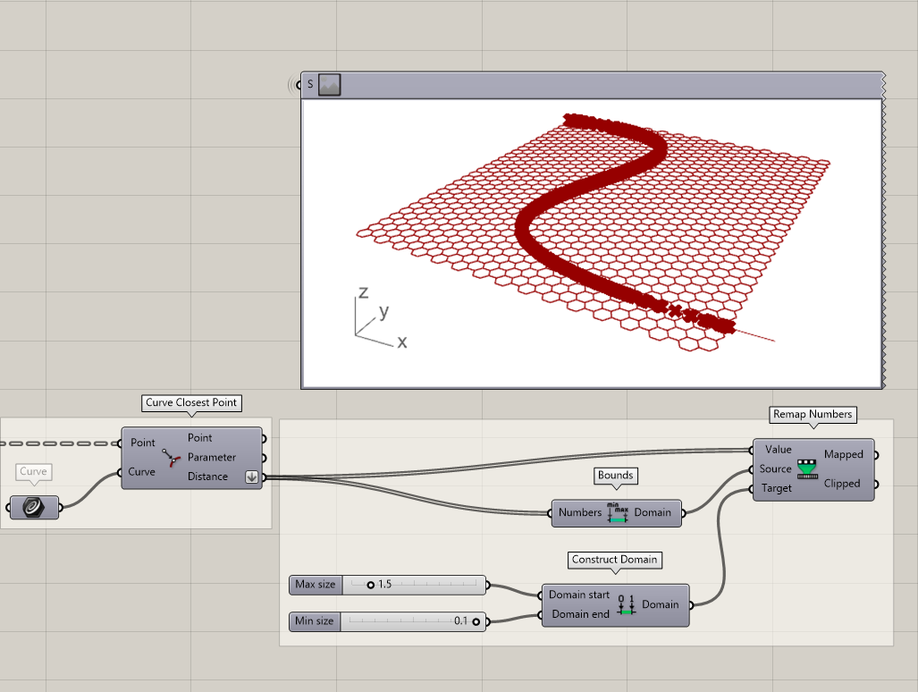Click the Curve input of Curve Closest Point
The height and width of the screenshot is (692, 918).
click(x=142, y=472)
